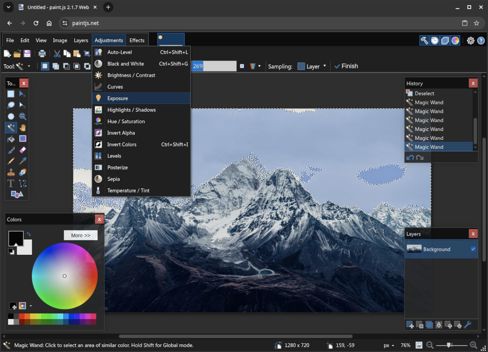
Task: Click the Cut scissors icon
Action: point(57,54)
